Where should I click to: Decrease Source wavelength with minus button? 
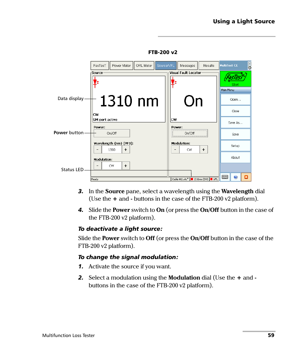coord(98,149)
